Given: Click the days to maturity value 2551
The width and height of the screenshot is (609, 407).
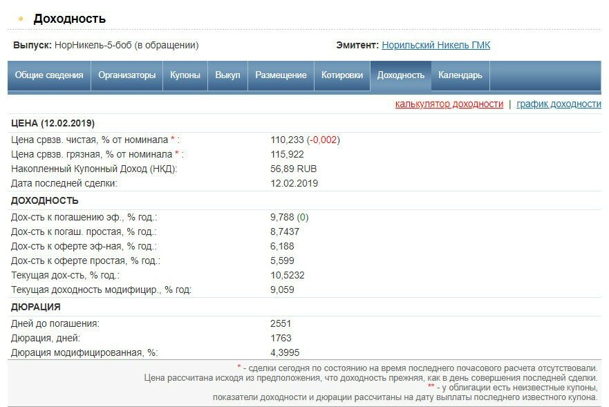Looking at the screenshot, I should [281, 323].
